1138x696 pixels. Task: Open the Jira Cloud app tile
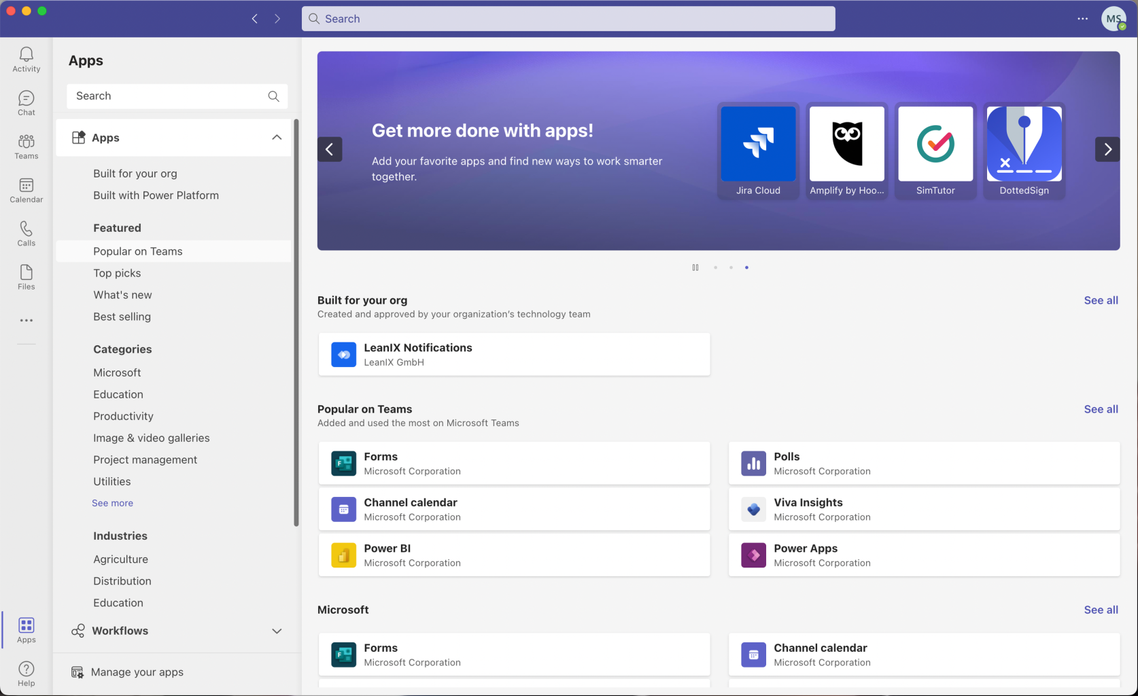[x=758, y=151]
